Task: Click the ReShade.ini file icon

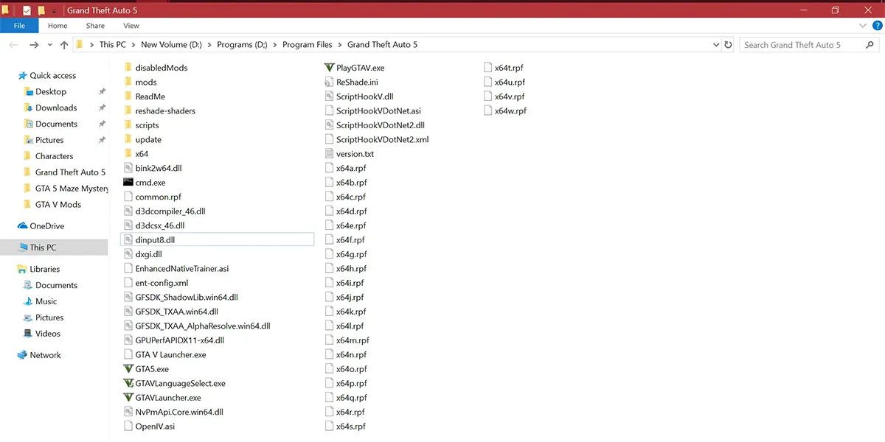Action: click(329, 82)
